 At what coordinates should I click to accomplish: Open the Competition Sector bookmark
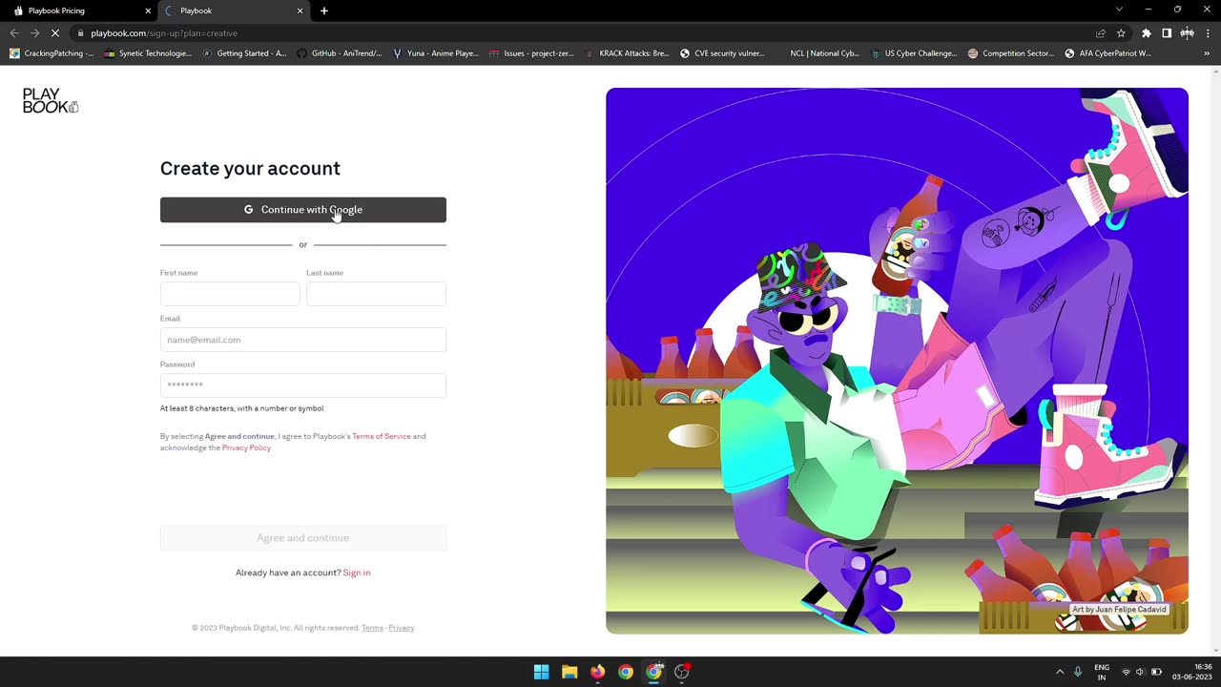1010,53
